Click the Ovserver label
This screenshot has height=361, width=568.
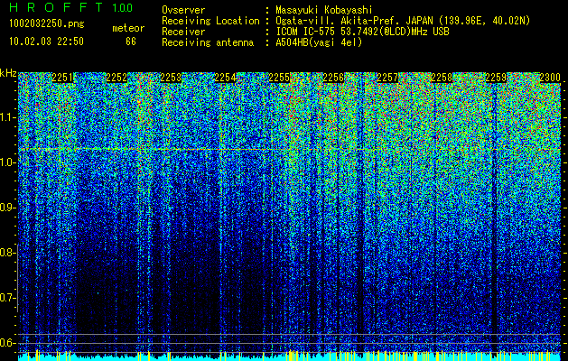[183, 10]
